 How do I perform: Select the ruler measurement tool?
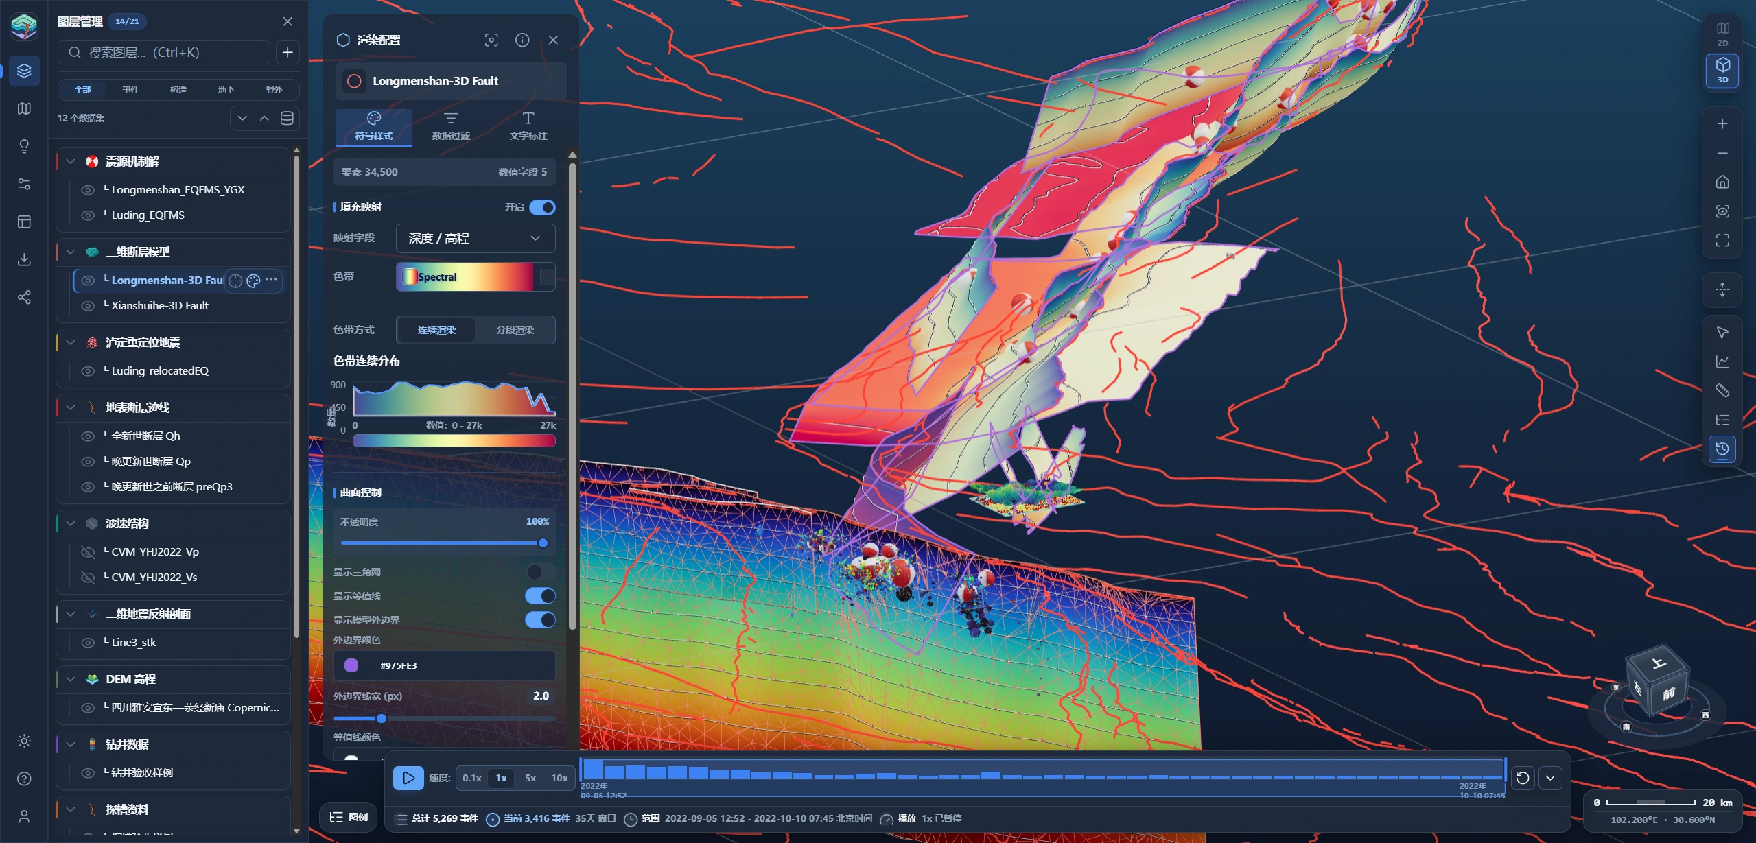[x=1722, y=391]
